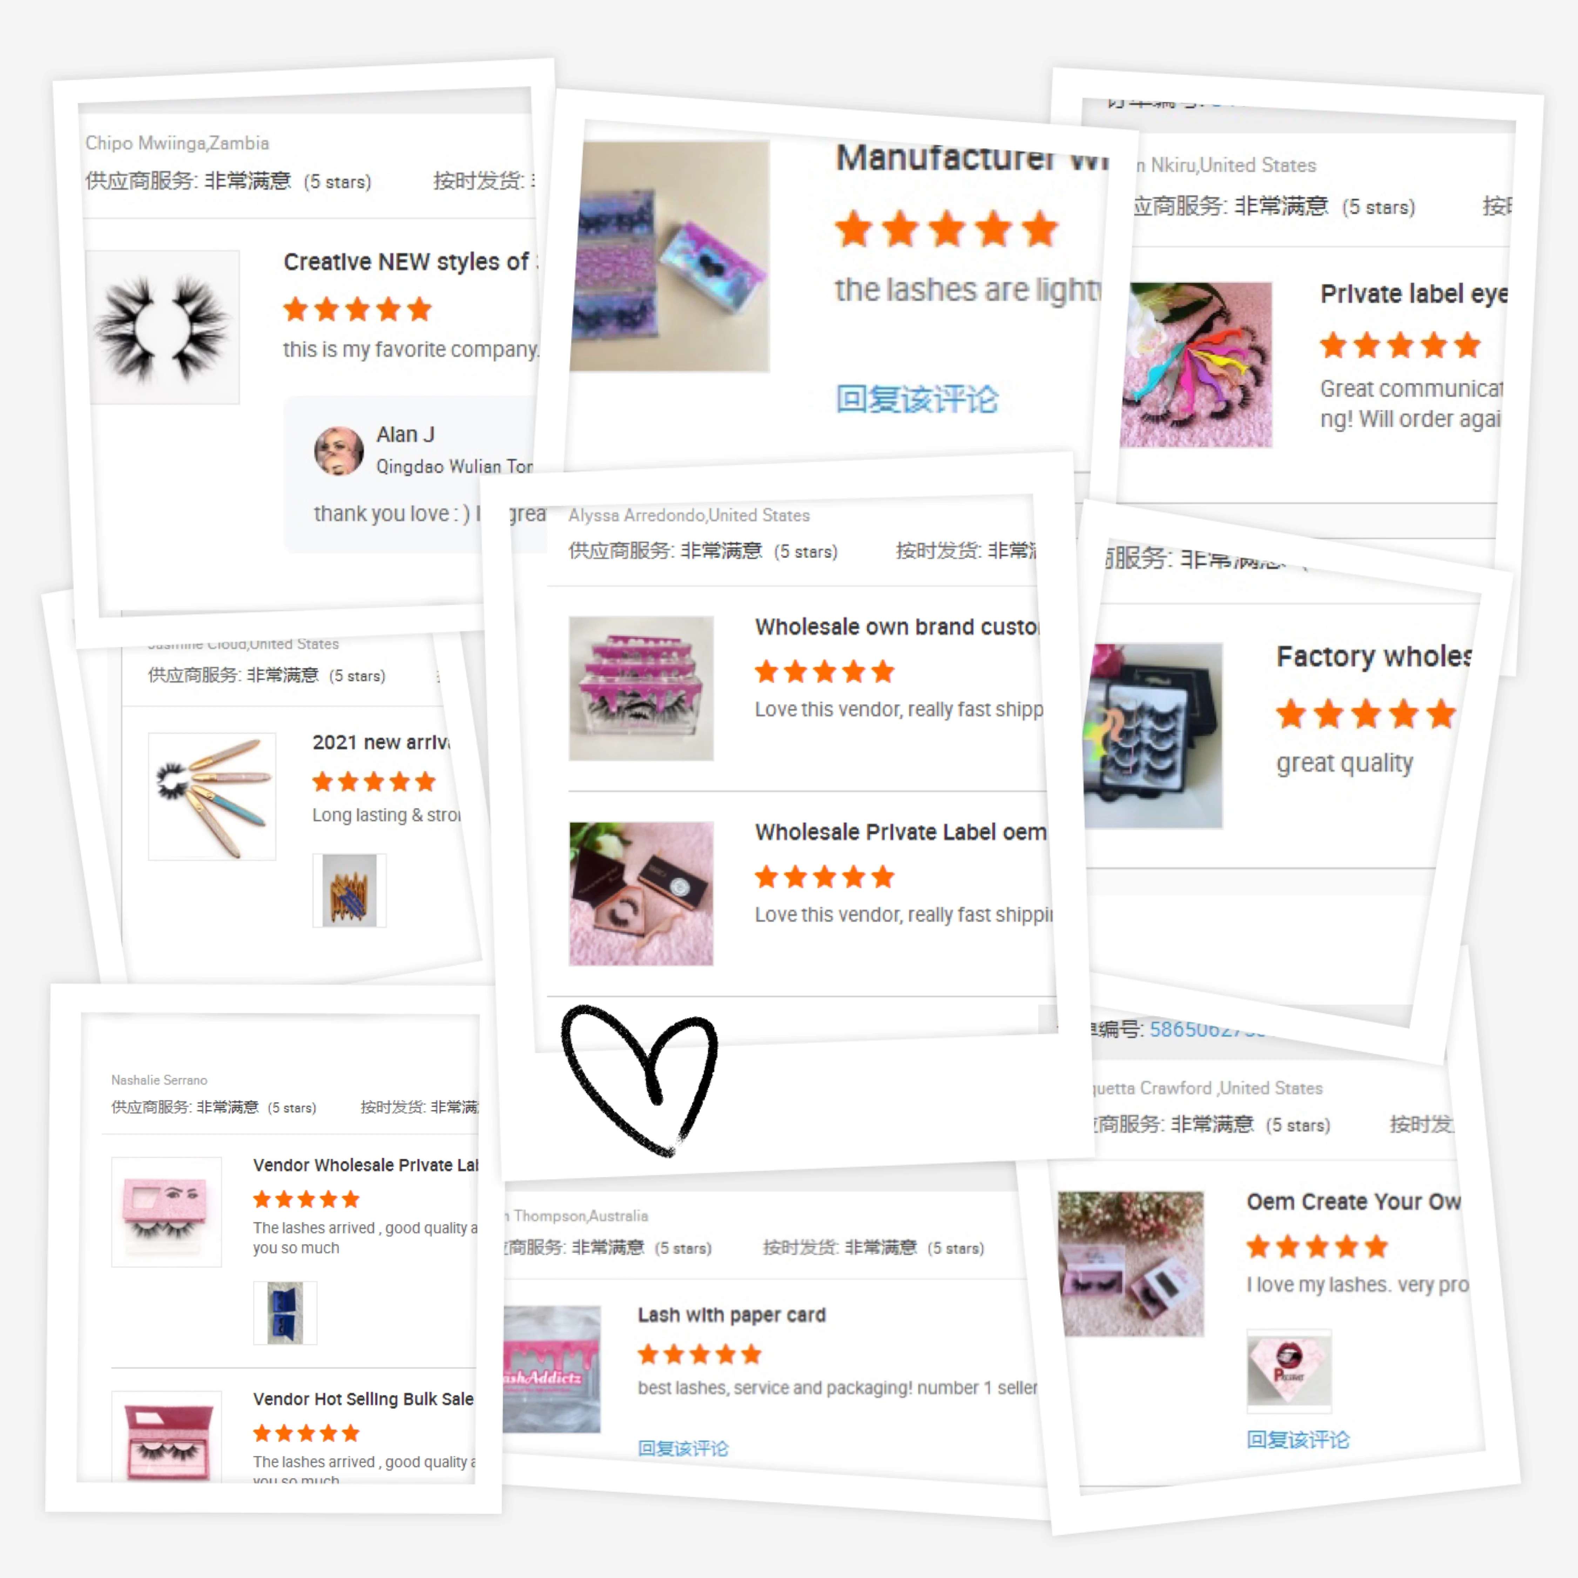Image resolution: width=1578 pixels, height=1578 pixels.
Task: Open pink towel lash box thumbnail
Action: click(x=641, y=893)
